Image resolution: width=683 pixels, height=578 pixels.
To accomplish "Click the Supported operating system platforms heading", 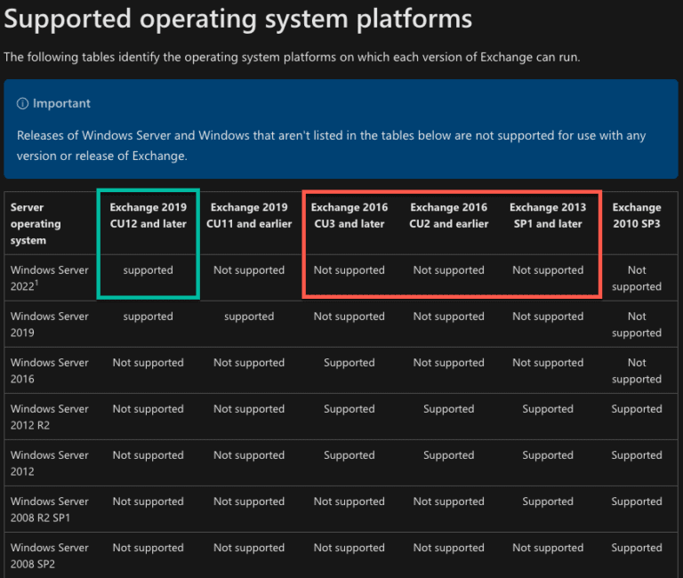I will pyautogui.click(x=238, y=20).
